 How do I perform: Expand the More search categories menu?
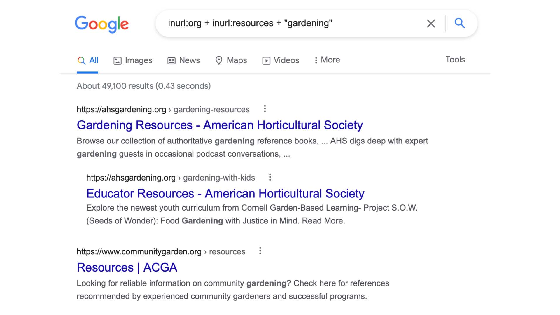click(327, 60)
